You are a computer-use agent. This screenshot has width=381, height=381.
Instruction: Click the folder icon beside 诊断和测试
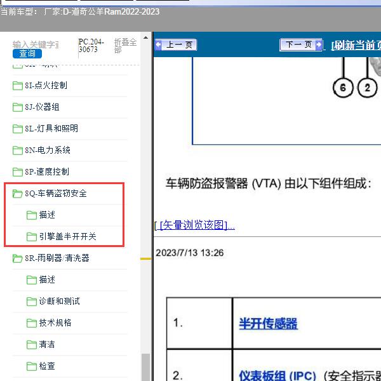click(x=32, y=301)
